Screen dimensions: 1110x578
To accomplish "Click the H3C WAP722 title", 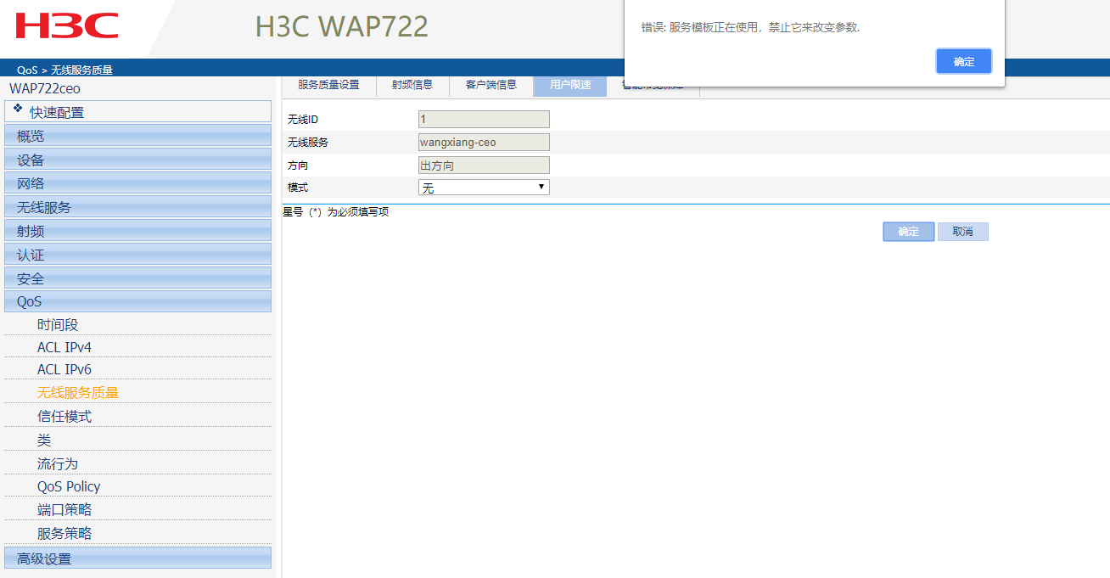I will point(342,26).
